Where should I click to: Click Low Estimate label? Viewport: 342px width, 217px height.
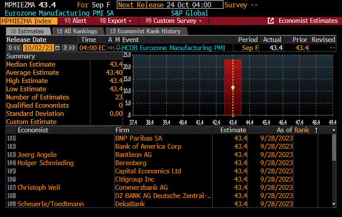26,89
